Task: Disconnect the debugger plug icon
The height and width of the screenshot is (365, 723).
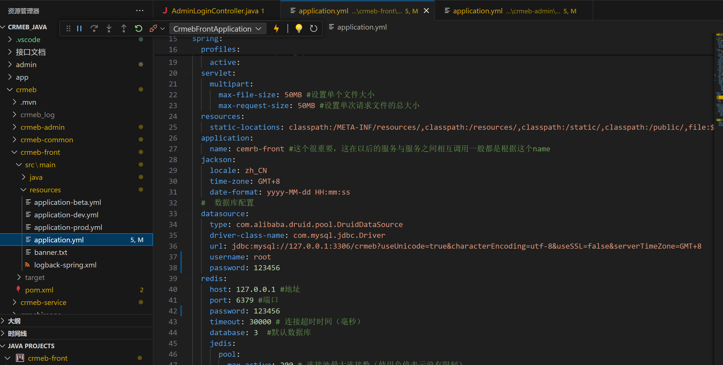Action: coord(153,28)
